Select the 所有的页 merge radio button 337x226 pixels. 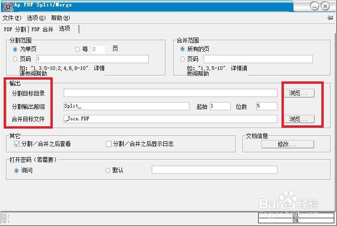coord(182,49)
